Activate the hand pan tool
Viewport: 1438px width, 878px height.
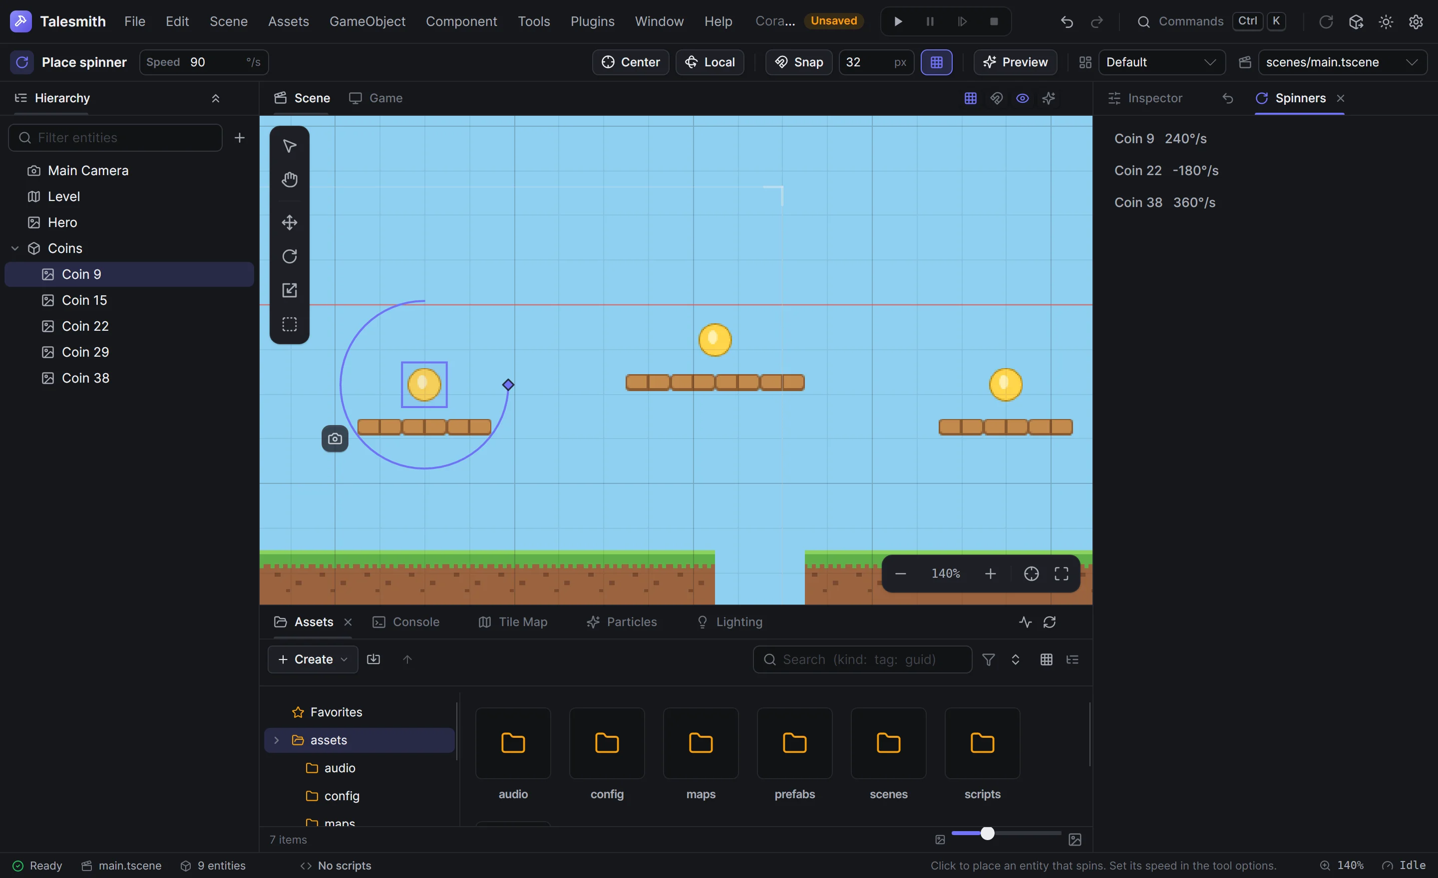(x=290, y=180)
